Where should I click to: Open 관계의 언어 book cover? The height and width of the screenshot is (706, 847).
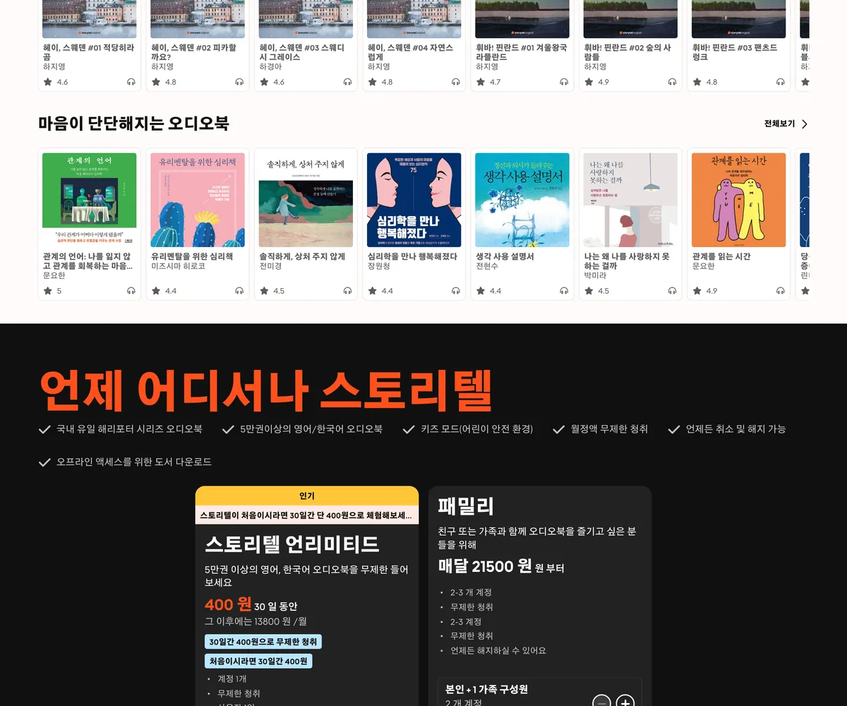pos(90,200)
